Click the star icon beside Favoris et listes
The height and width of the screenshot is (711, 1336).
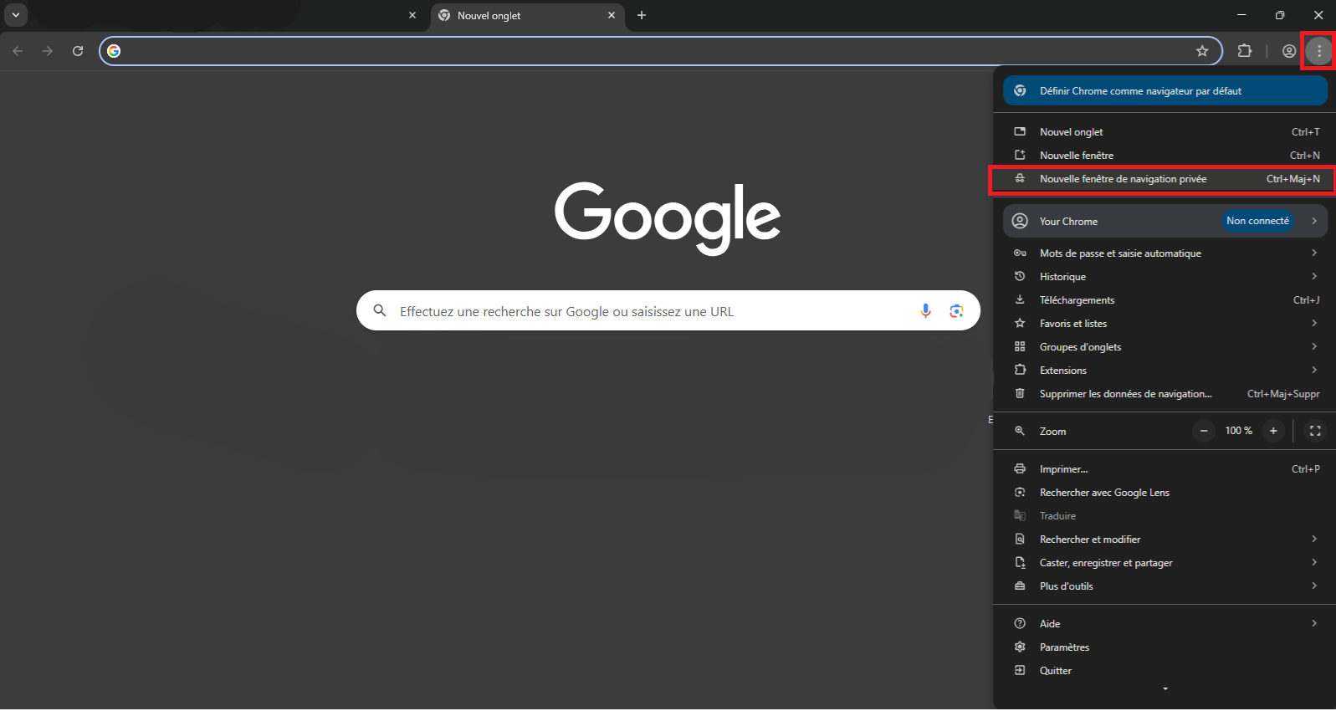click(x=1020, y=323)
